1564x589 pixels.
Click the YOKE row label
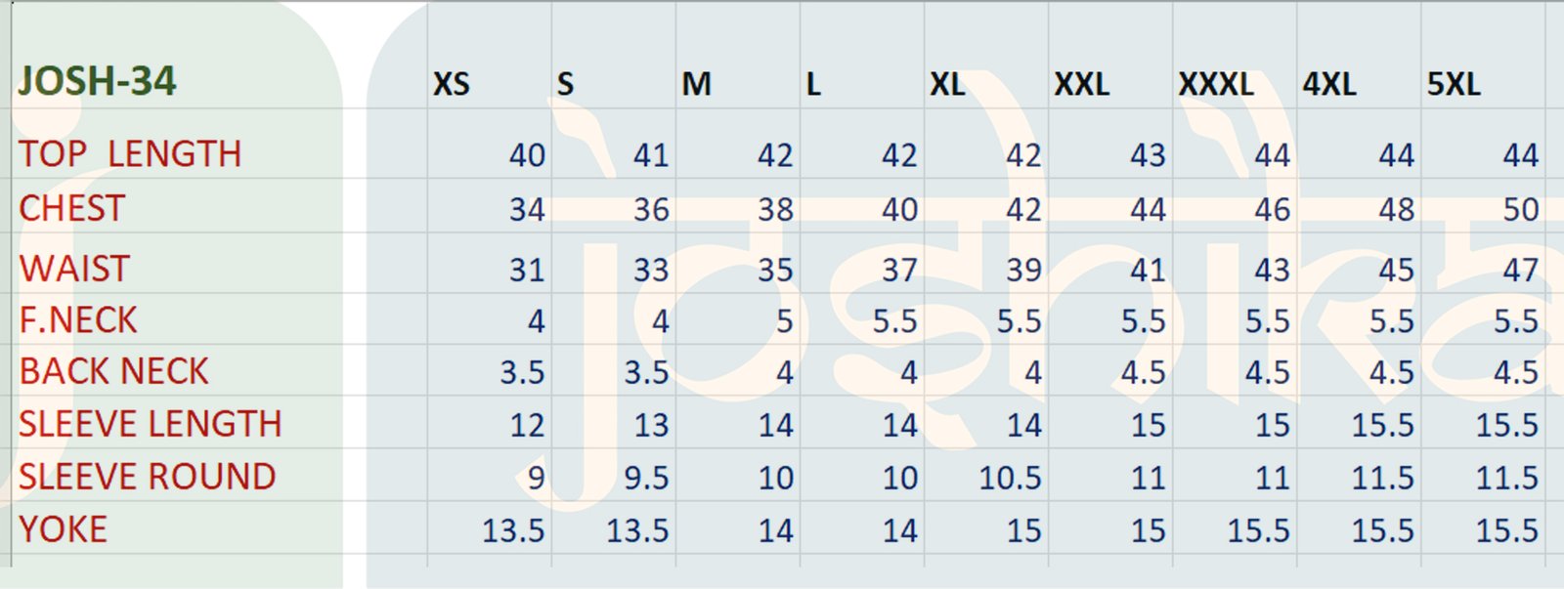coord(64,529)
